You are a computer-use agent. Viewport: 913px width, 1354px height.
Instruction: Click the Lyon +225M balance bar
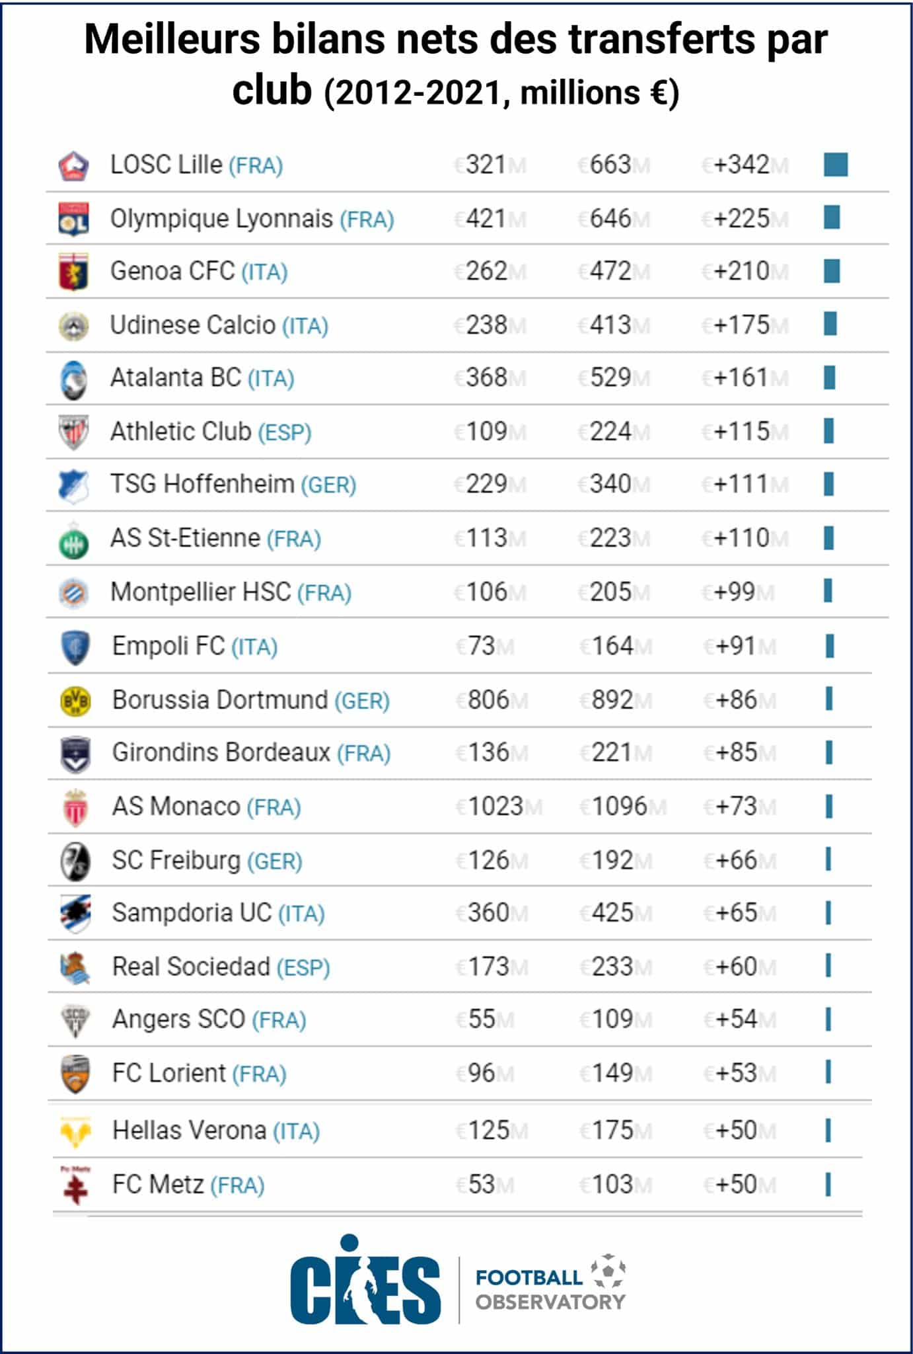coord(832,218)
